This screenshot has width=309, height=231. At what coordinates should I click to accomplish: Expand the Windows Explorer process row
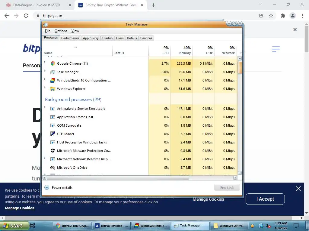[45, 88]
